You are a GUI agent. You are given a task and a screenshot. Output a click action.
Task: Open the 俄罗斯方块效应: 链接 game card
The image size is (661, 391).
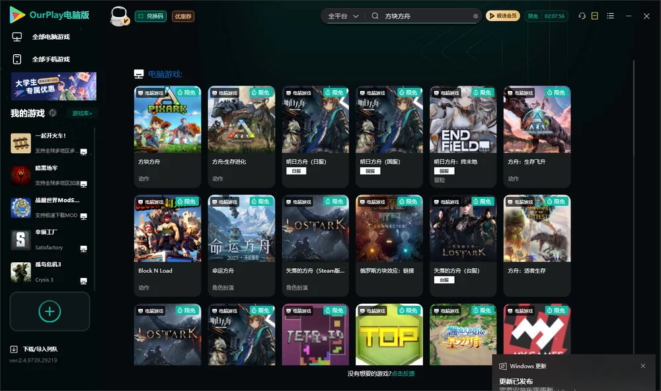(389, 246)
